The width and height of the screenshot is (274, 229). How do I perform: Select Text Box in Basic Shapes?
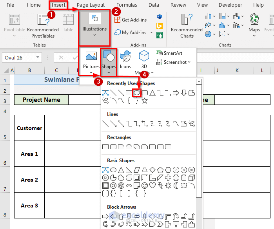coord(105,170)
